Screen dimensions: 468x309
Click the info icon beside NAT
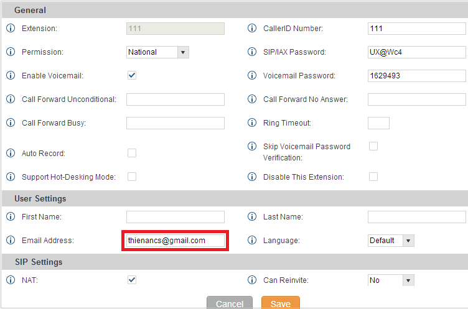pos(11,280)
